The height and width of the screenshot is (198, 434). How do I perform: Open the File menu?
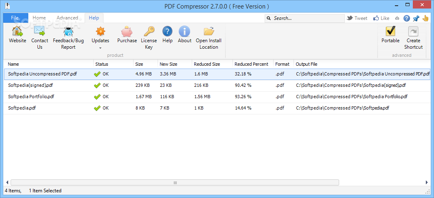(16, 18)
